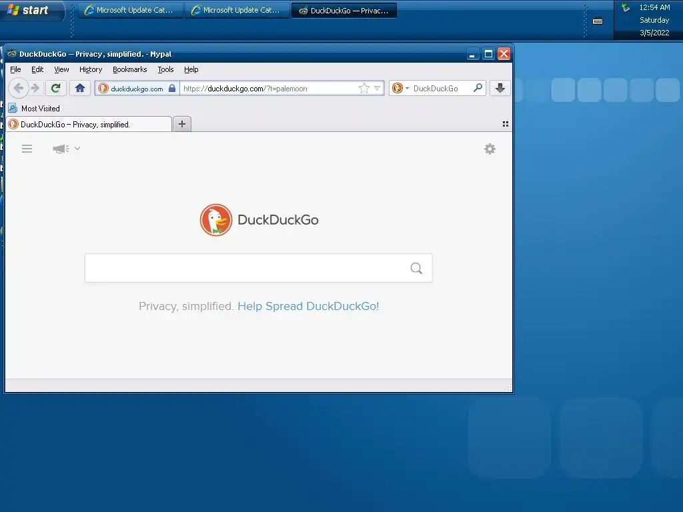
Task: Open DuckDuckGo hamburger side menu
Action: 27,149
